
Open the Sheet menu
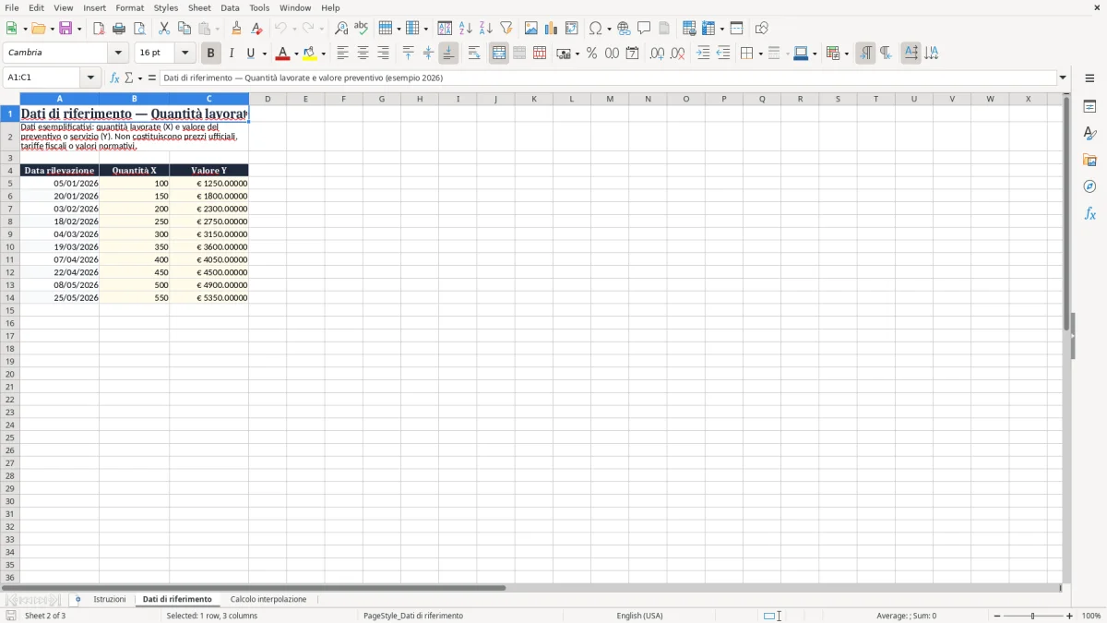click(x=199, y=7)
